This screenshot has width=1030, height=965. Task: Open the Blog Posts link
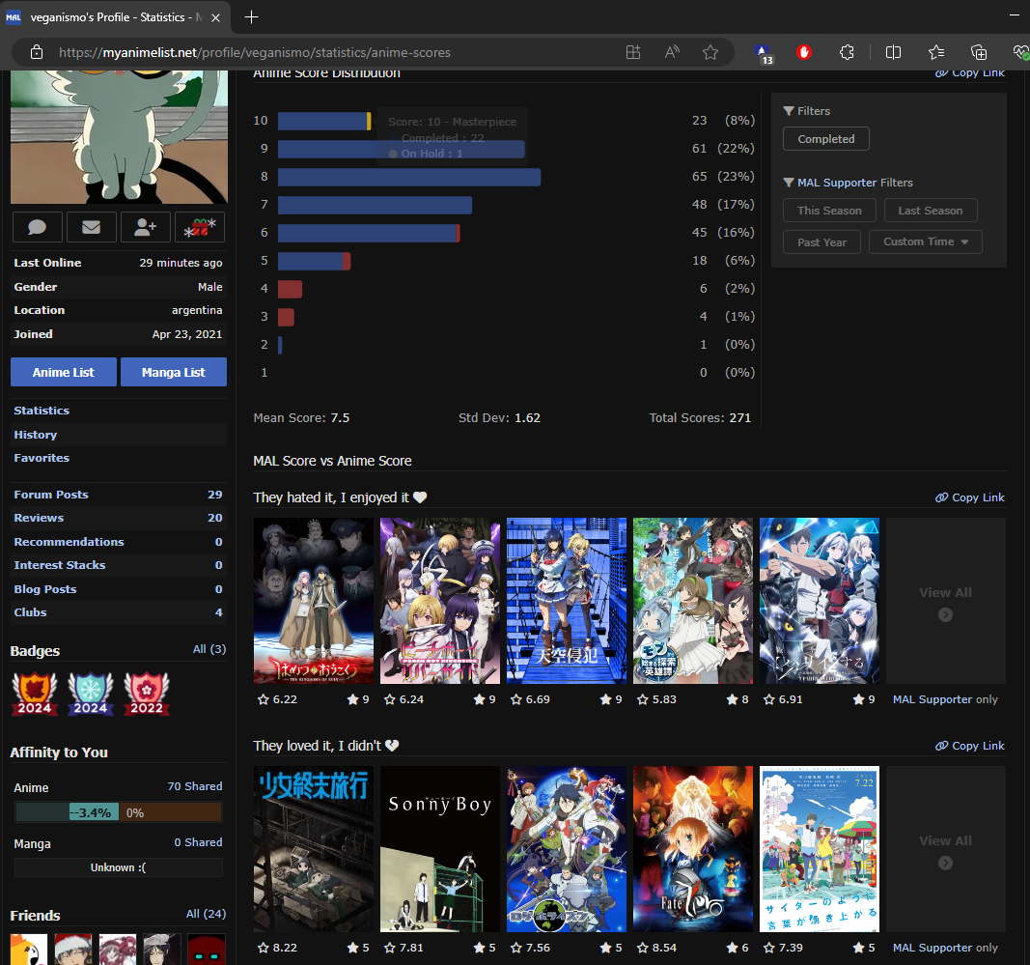(x=45, y=589)
